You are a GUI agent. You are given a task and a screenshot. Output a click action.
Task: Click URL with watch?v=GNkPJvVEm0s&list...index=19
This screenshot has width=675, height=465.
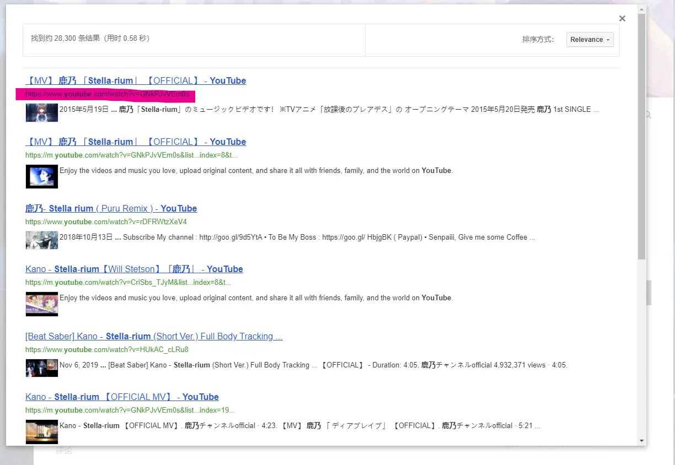click(130, 410)
